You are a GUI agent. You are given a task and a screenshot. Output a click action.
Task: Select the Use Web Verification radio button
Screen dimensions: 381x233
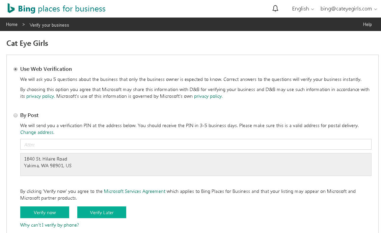tap(16, 69)
